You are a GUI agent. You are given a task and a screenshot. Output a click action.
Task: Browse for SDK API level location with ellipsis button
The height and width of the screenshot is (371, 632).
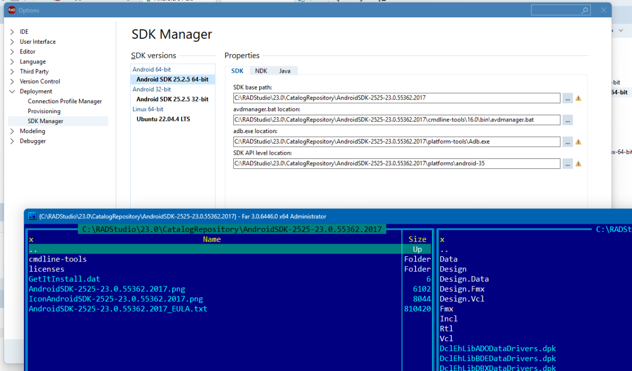point(567,164)
